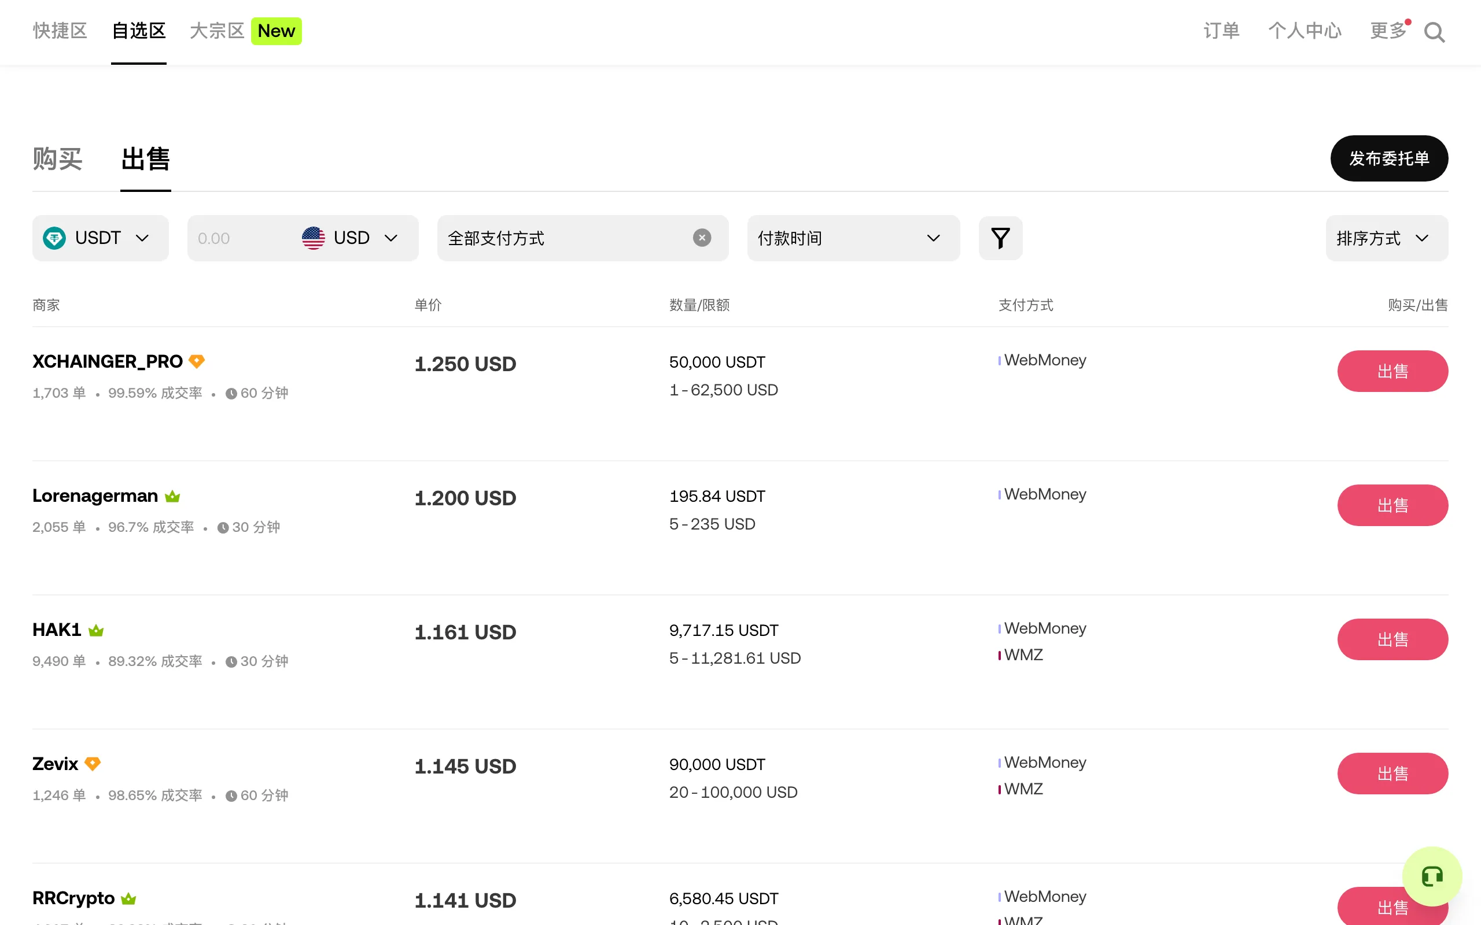
Task: Click the 0.00 amount input field
Action: tap(242, 238)
